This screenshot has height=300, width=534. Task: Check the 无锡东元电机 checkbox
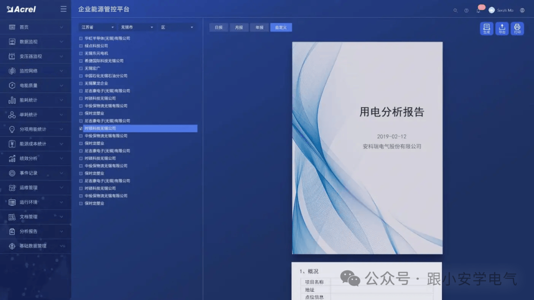tap(81, 53)
